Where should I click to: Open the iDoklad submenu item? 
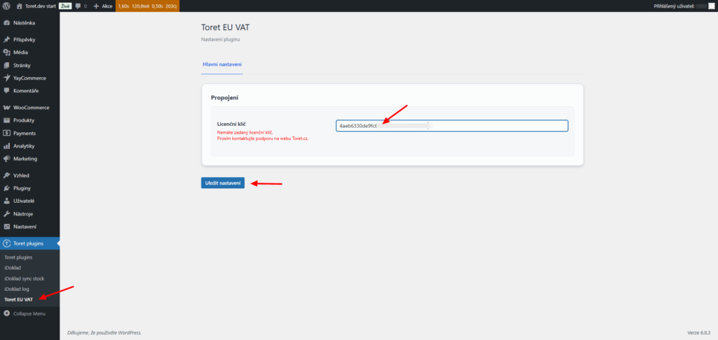coord(13,268)
